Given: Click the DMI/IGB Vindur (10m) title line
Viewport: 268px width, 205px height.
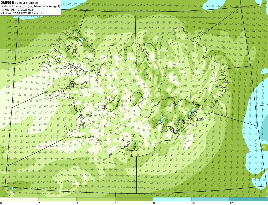Looking at the screenshot, I should (19, 3).
